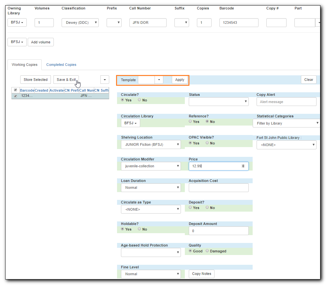
Task: Select OPAC Visible? No radio
Action: pos(207,143)
